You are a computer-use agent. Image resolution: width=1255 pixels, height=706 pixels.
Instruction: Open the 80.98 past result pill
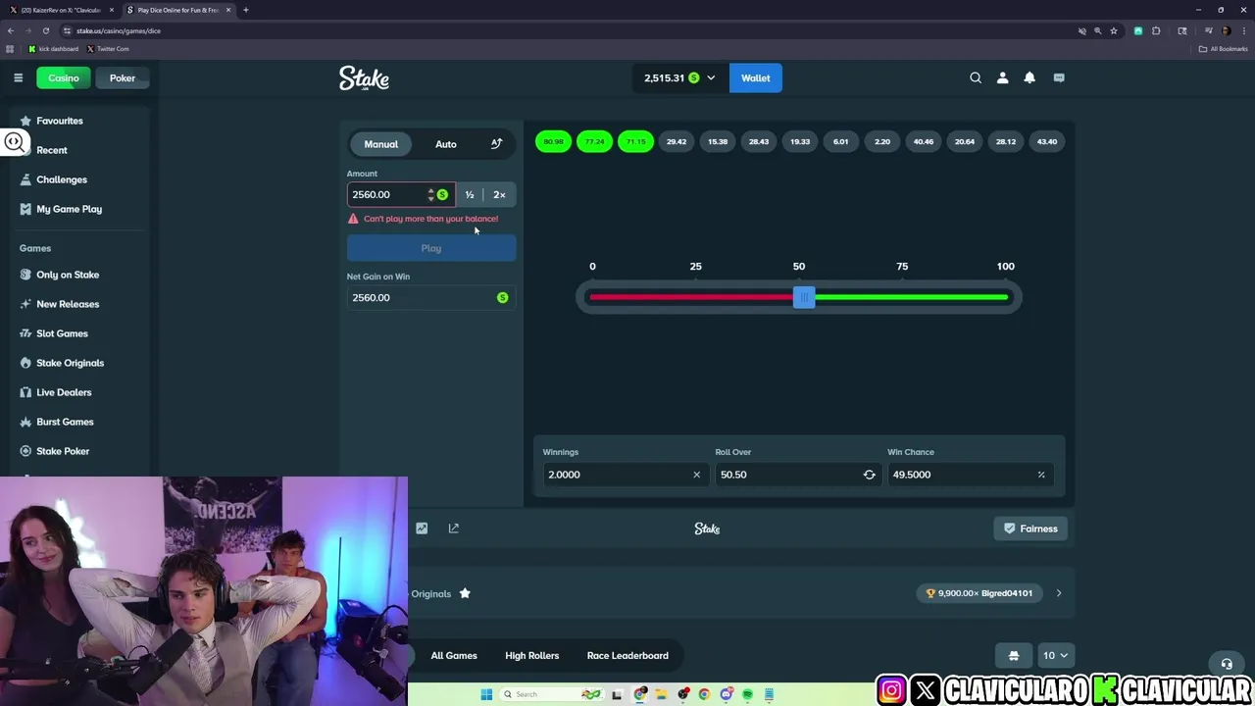click(x=553, y=141)
